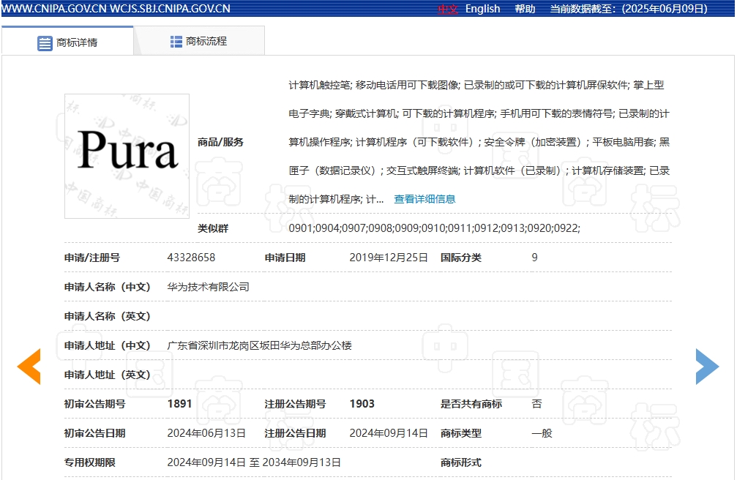This screenshot has width=737, height=480.
Task: Open the 帮助 help link
Action: click(x=525, y=9)
